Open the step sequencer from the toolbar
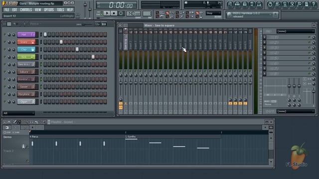 pyautogui.click(x=237, y=4)
